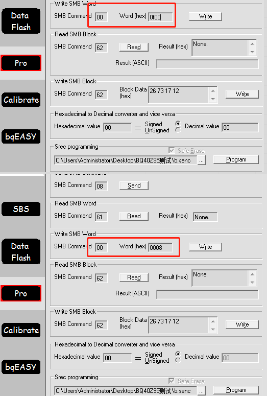The width and height of the screenshot is (267, 396).
Task: Focus upper capture Decimal value field
Action: click(240, 127)
